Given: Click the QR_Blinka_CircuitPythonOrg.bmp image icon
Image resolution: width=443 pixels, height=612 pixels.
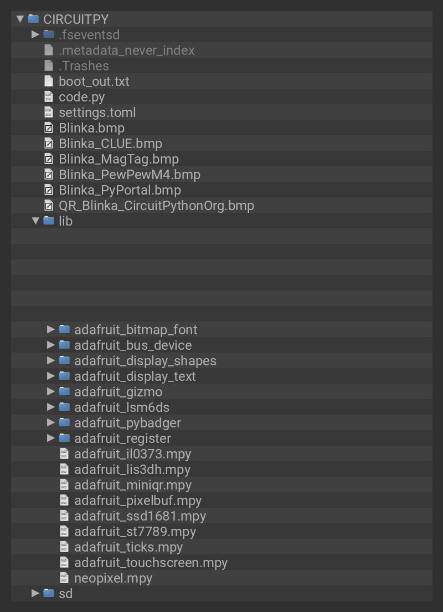Looking at the screenshot, I should pyautogui.click(x=49, y=206).
